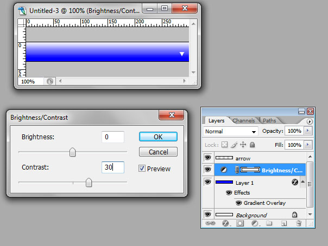
Task: Click the document status icon beside the 100% zoom field
Action: pos(50,81)
